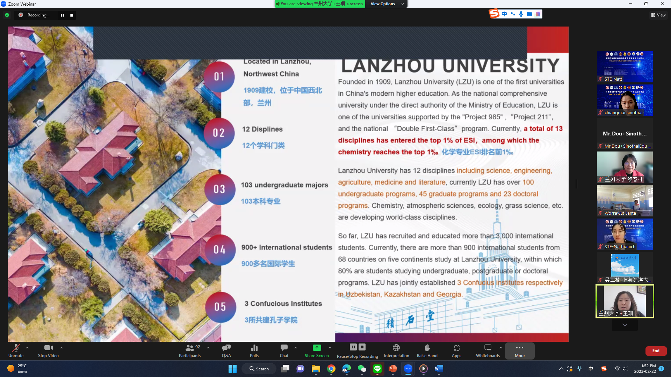Open Zoom Apps
This screenshot has width=671, height=377.
456,350
